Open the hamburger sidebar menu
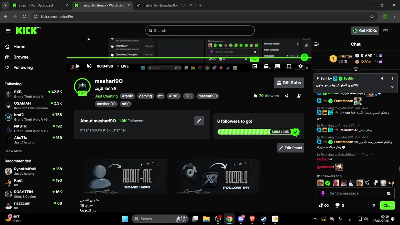 point(8,31)
